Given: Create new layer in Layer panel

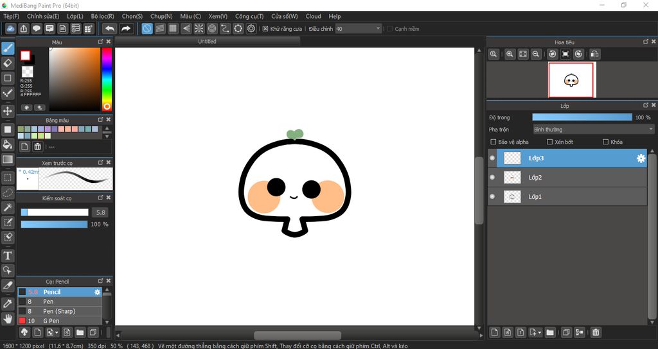Looking at the screenshot, I should [495, 333].
